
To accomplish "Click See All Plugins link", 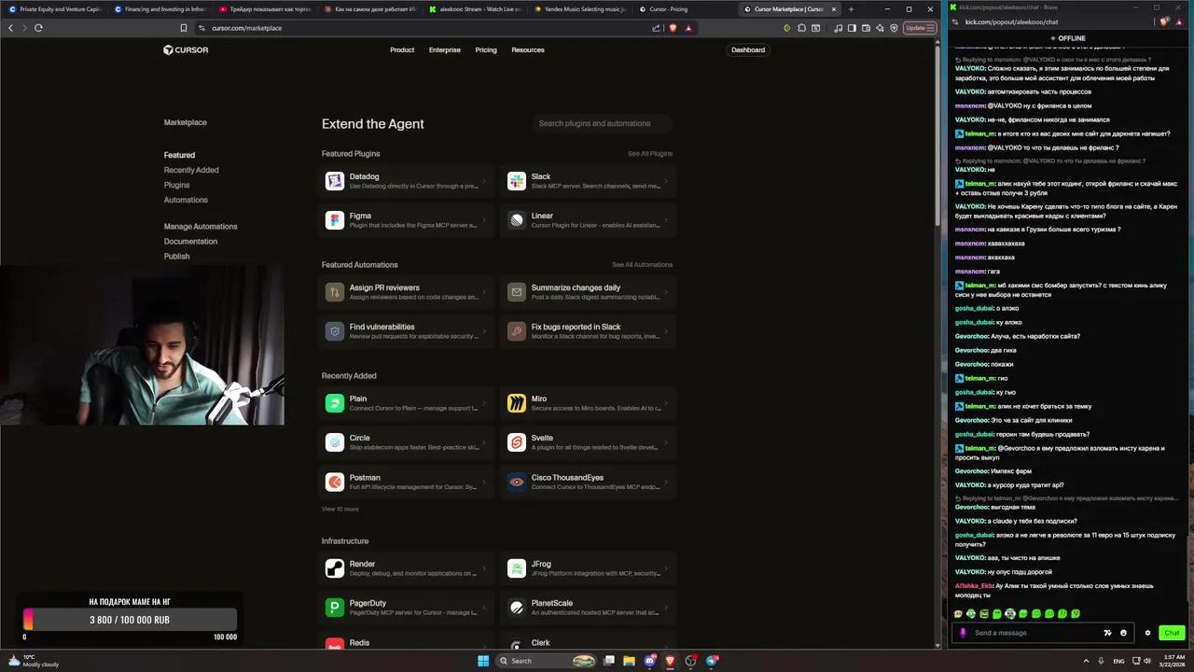I will (x=650, y=153).
